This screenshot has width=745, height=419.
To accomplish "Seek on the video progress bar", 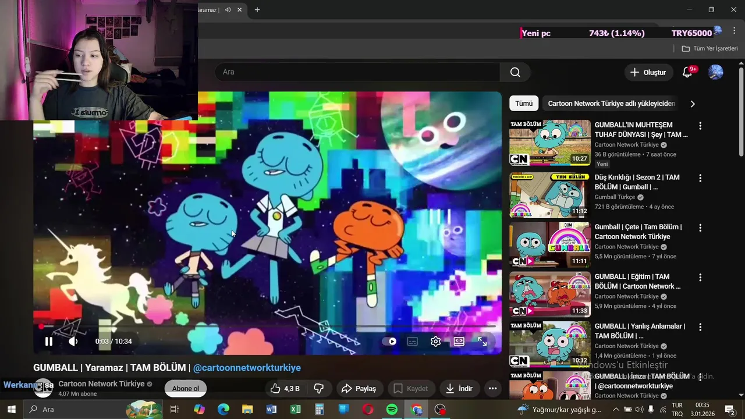I will pyautogui.click(x=267, y=326).
